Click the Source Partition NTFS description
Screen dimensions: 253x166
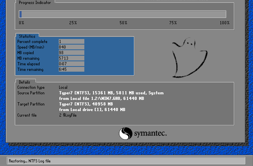click(x=111, y=93)
